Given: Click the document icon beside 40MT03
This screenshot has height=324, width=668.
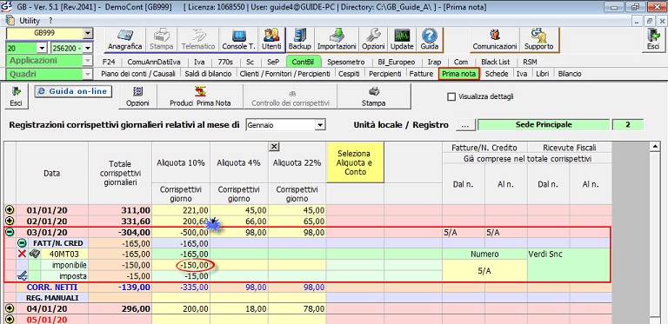Looking at the screenshot, I should 34,254.
